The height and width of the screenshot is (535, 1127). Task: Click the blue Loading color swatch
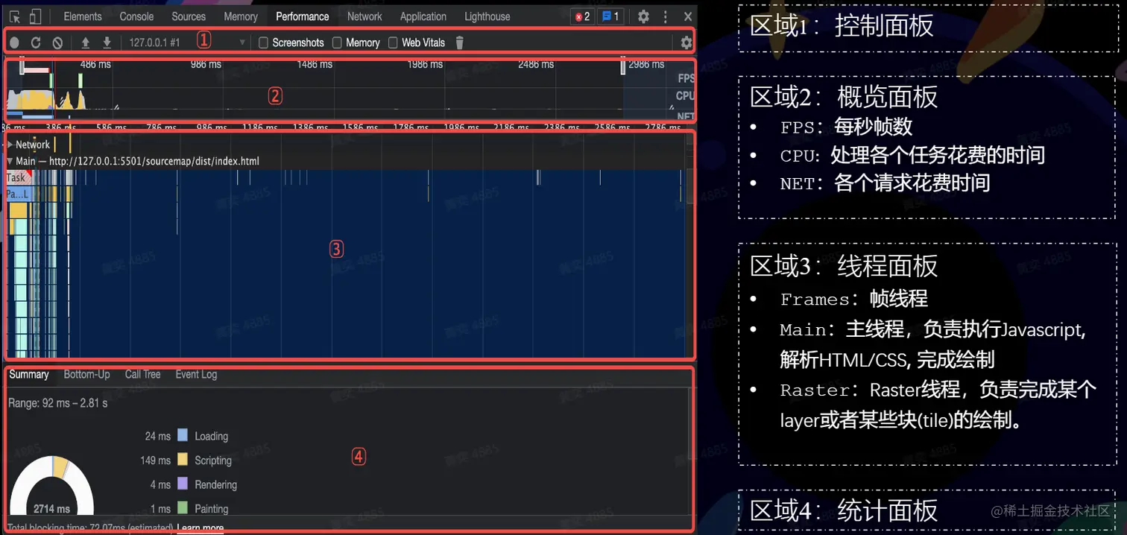[x=182, y=436]
